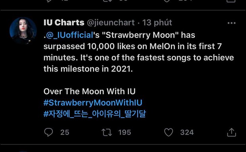Viewport: 246px width, 152px height.
Task: Tap the share icon of the tweet above
Action: [x=231, y=1]
